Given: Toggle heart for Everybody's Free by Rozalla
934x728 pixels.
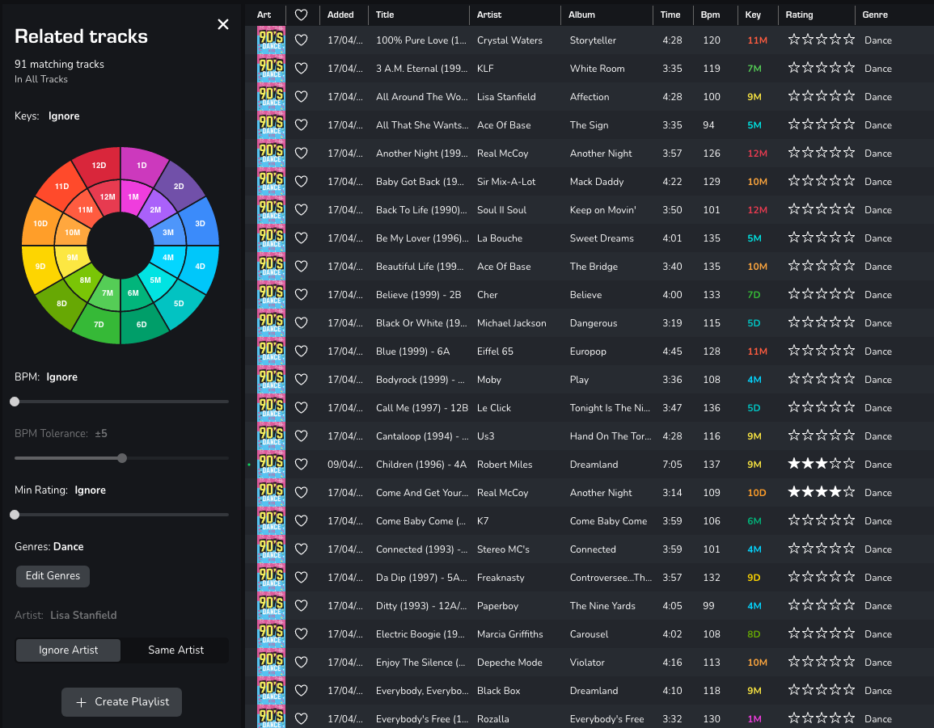Looking at the screenshot, I should (302, 718).
